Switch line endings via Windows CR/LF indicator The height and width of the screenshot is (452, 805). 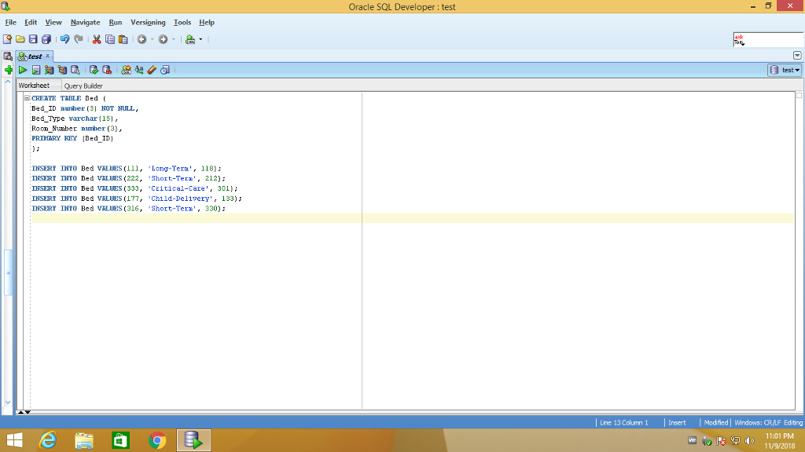coord(766,422)
